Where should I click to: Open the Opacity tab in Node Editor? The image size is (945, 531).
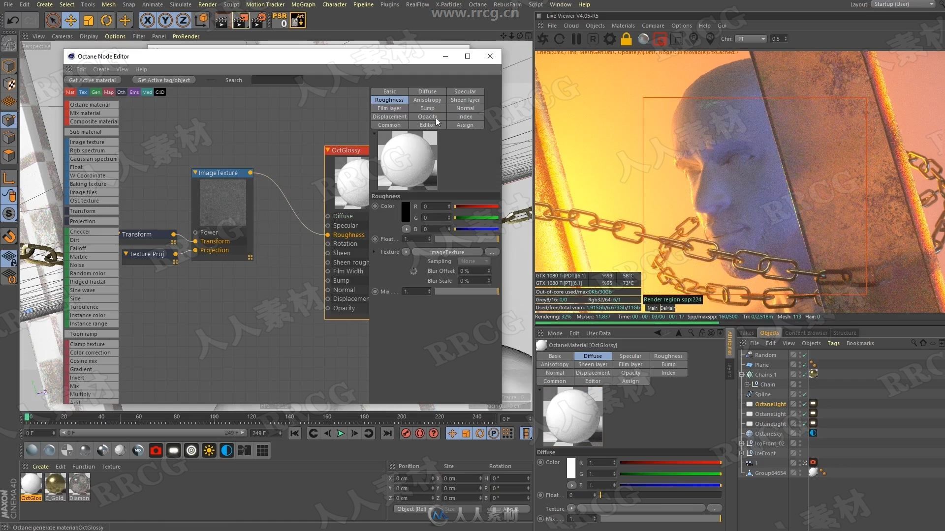click(x=427, y=117)
